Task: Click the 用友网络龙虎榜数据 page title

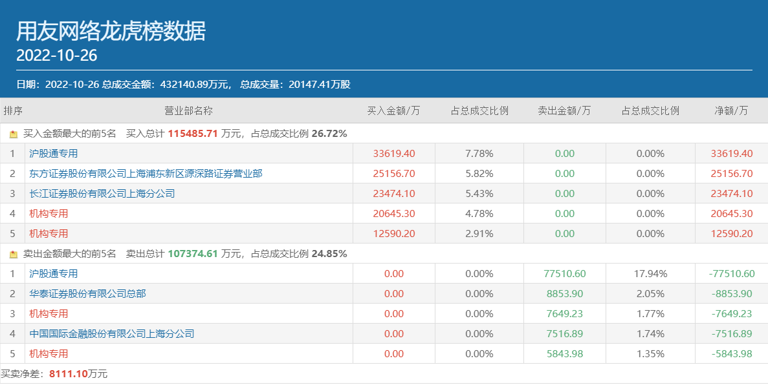Action: (x=111, y=31)
